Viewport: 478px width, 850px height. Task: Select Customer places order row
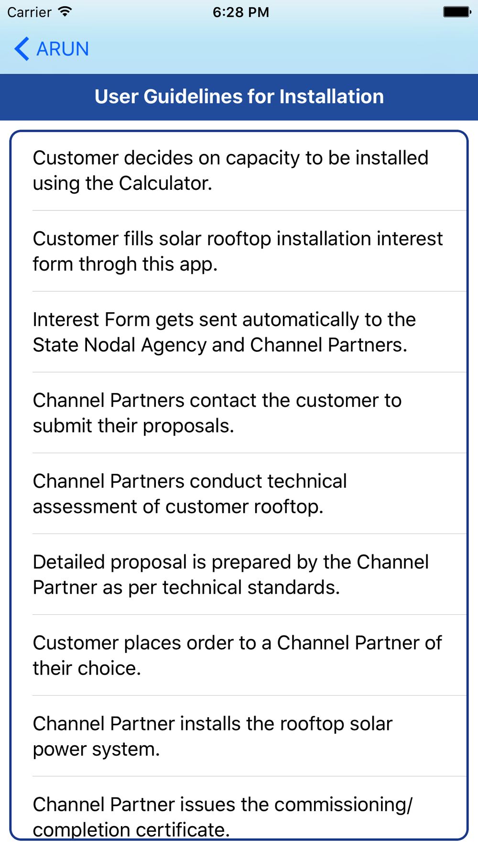pyautogui.click(x=239, y=655)
